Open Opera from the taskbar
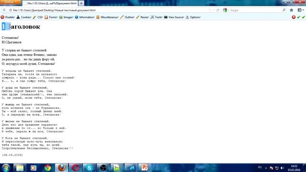The width and height of the screenshot is (306, 172). tap(76, 168)
